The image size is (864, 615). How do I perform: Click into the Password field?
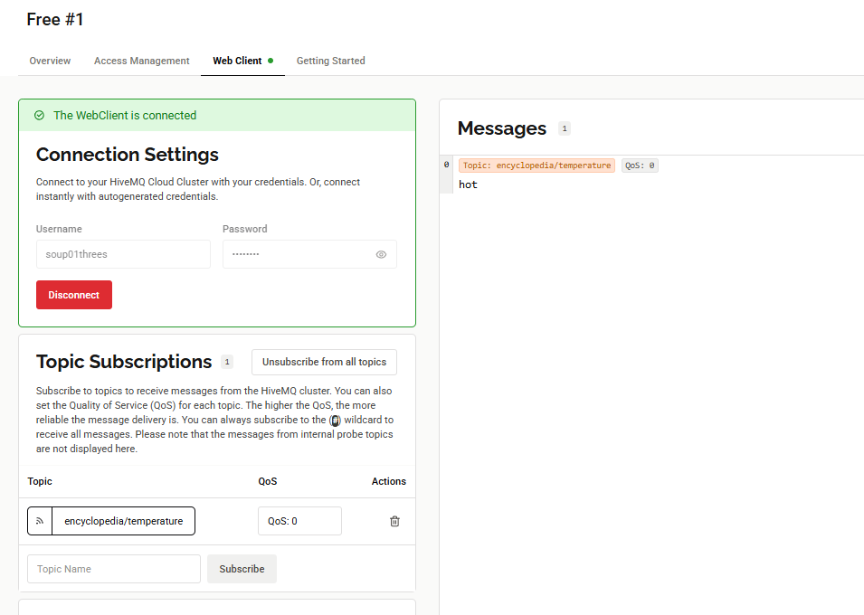(x=299, y=255)
